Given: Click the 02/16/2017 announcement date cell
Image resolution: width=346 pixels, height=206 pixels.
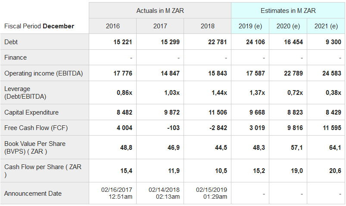Looking at the screenshot, I should point(117,193).
